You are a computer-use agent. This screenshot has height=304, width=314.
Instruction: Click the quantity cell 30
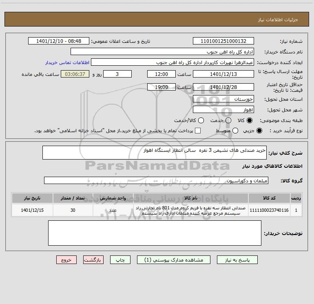click(73, 210)
